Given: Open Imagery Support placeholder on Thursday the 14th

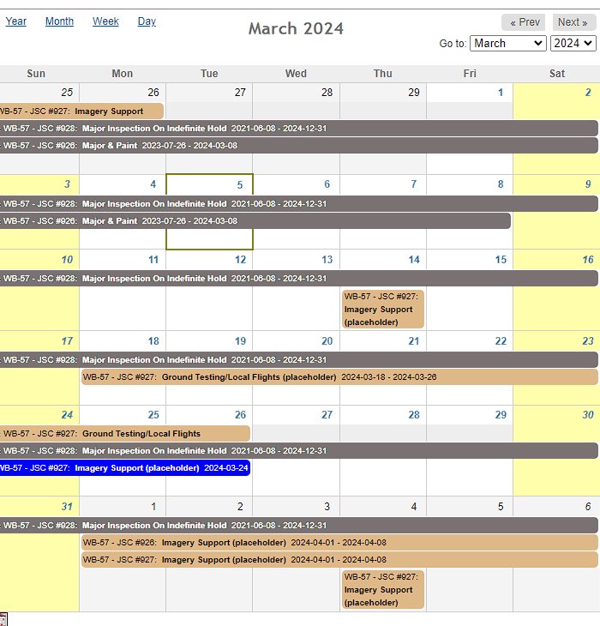Looking at the screenshot, I should [383, 310].
